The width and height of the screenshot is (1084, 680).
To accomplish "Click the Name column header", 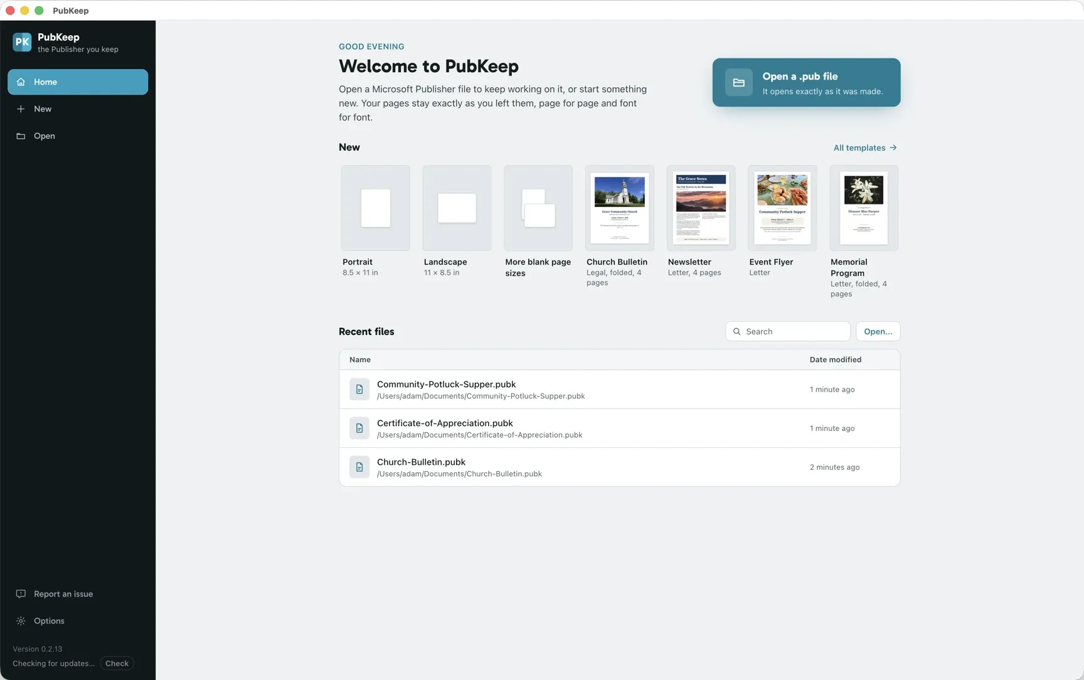I will pos(360,360).
